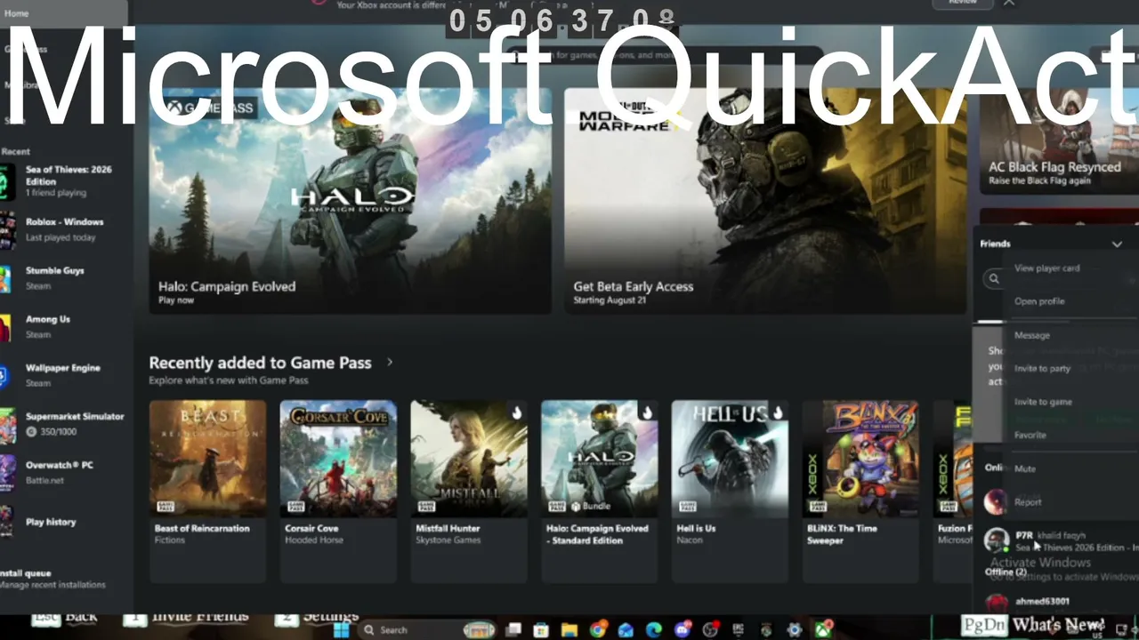Viewport: 1139px width, 640px height.
Task: Select Invite to game menu option
Action: click(1043, 402)
